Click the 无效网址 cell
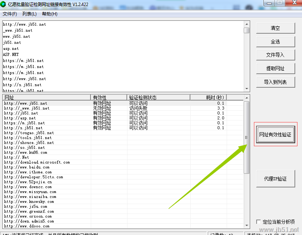Screen dimensions: 302x235 coord(102,108)
